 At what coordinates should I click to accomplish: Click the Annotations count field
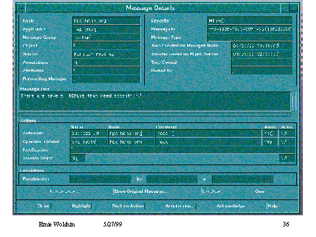pyautogui.click(x=107, y=63)
